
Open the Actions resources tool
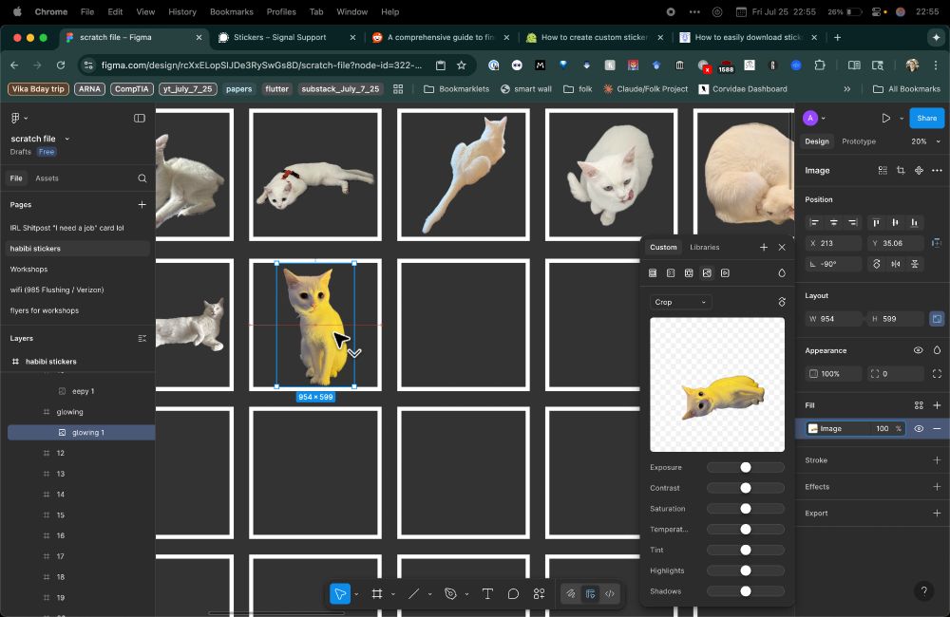539,594
